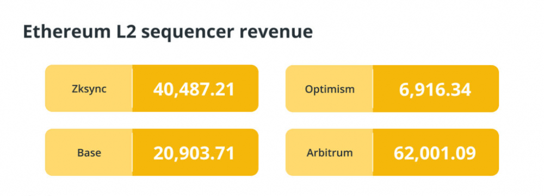Image resolution: width=544 pixels, height=196 pixels.
Task: Select the 6,916.34 revenue value
Action: coord(435,90)
